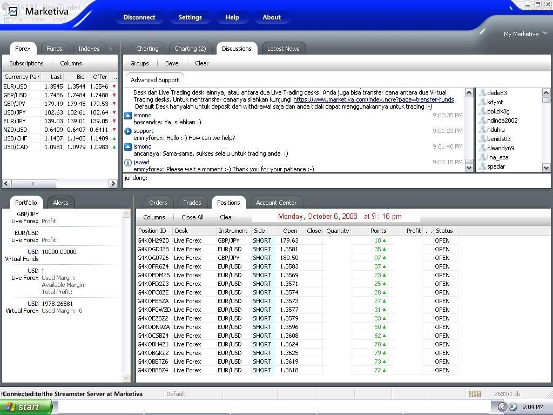This screenshot has width=553, height=415.
Task: Click the Disconnect button
Action: click(x=139, y=17)
